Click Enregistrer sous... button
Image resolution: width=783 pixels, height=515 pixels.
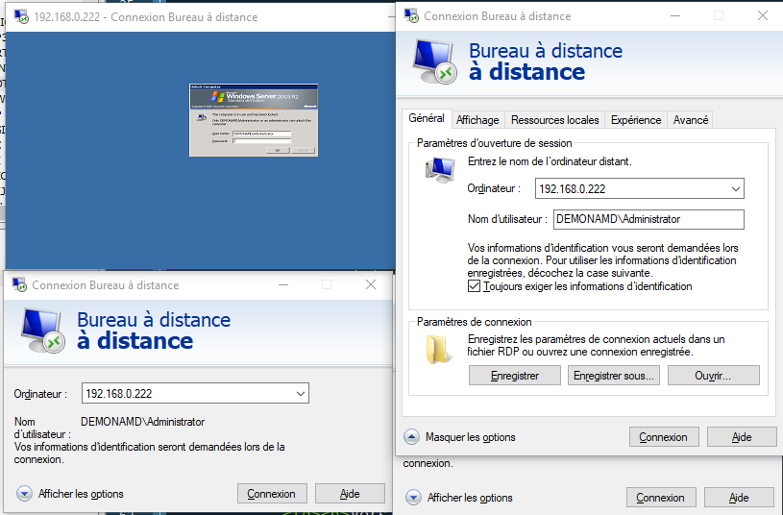[x=613, y=376]
